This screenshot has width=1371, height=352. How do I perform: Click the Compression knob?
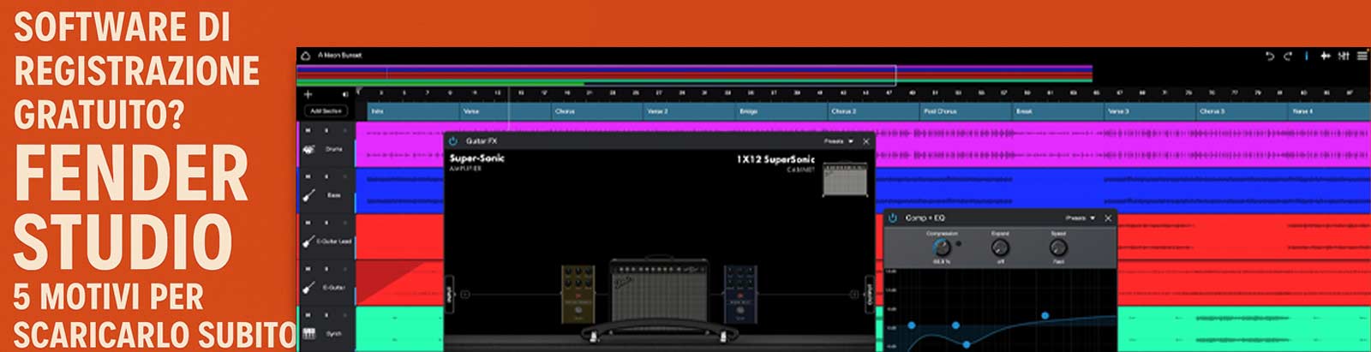(942, 248)
